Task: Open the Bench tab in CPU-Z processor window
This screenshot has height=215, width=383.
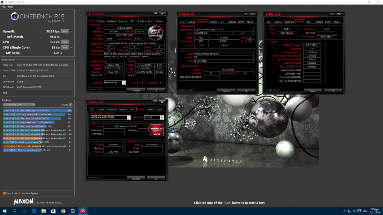Action: [151, 21]
